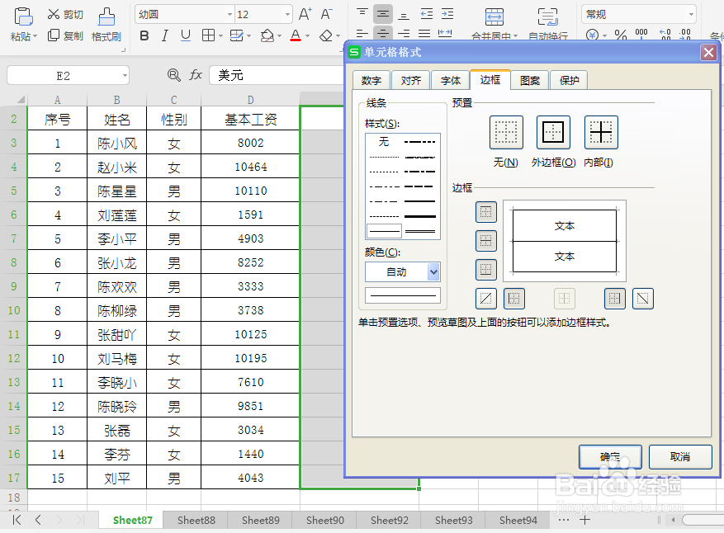
Task: Switch to the 字体 tab
Action: 450,80
